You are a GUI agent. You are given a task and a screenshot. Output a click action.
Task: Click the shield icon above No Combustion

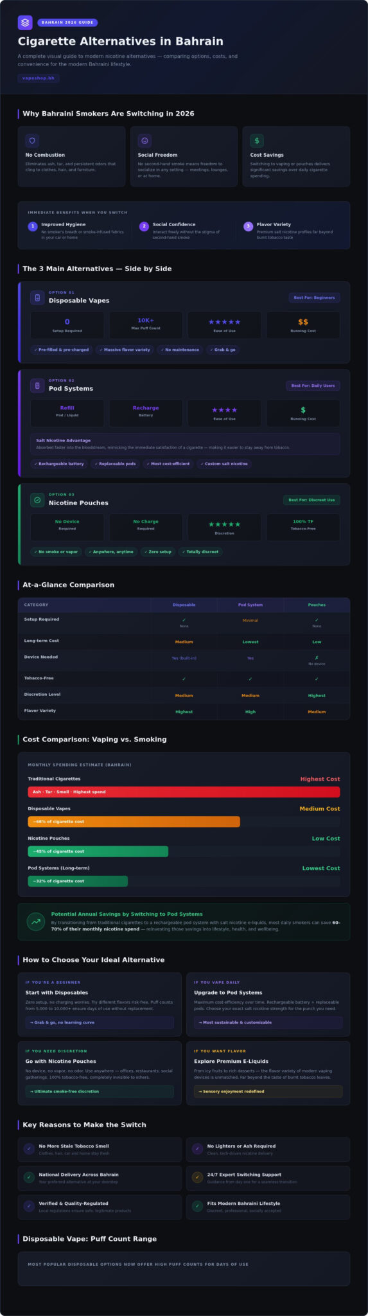point(33,141)
